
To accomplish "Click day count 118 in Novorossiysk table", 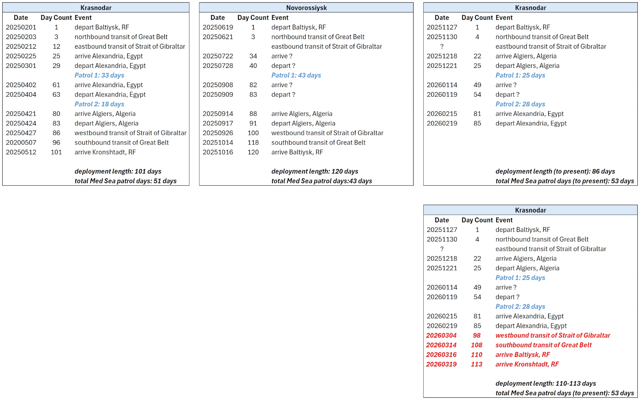I will pyautogui.click(x=253, y=142).
